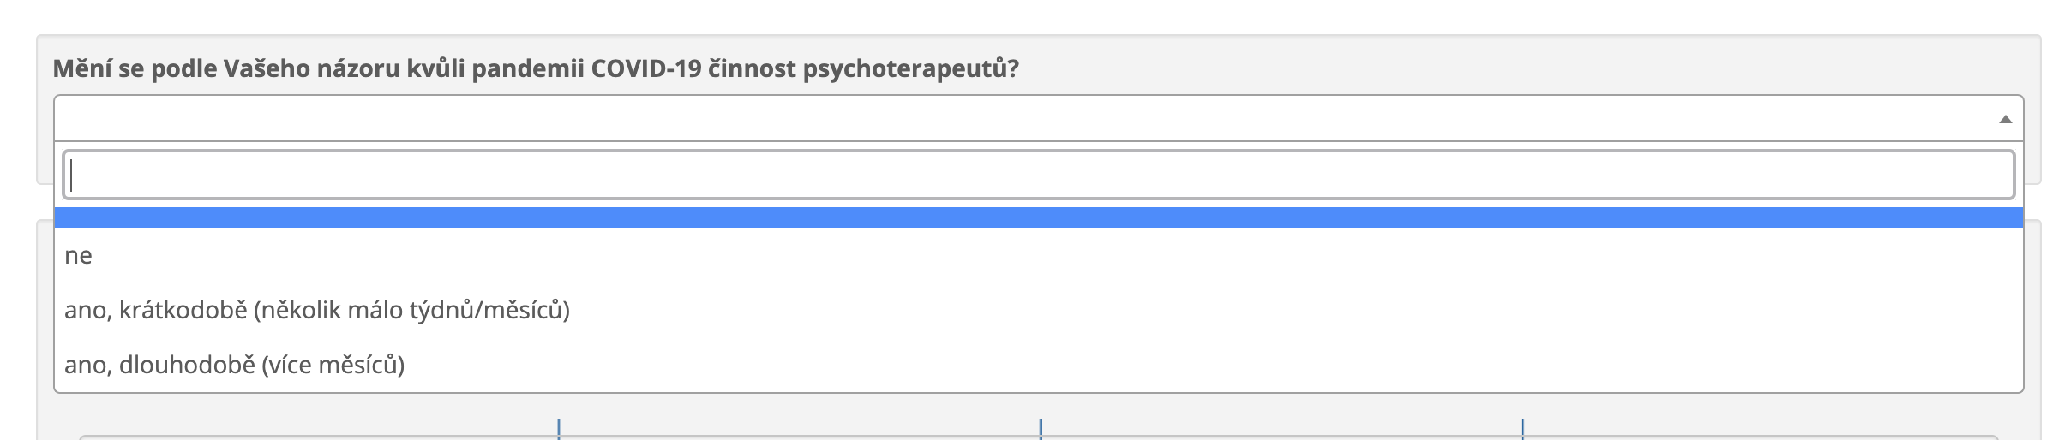Click the dropdown search text field
The width and height of the screenshot is (2071, 440).
pyautogui.click(x=1037, y=175)
